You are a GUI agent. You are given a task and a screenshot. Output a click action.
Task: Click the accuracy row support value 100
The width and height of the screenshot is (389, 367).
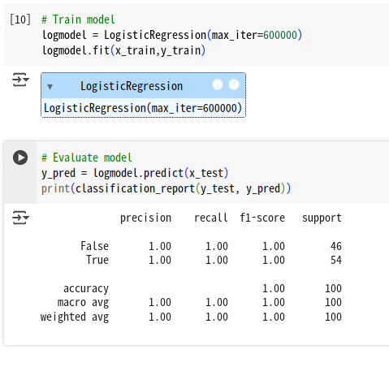333,288
